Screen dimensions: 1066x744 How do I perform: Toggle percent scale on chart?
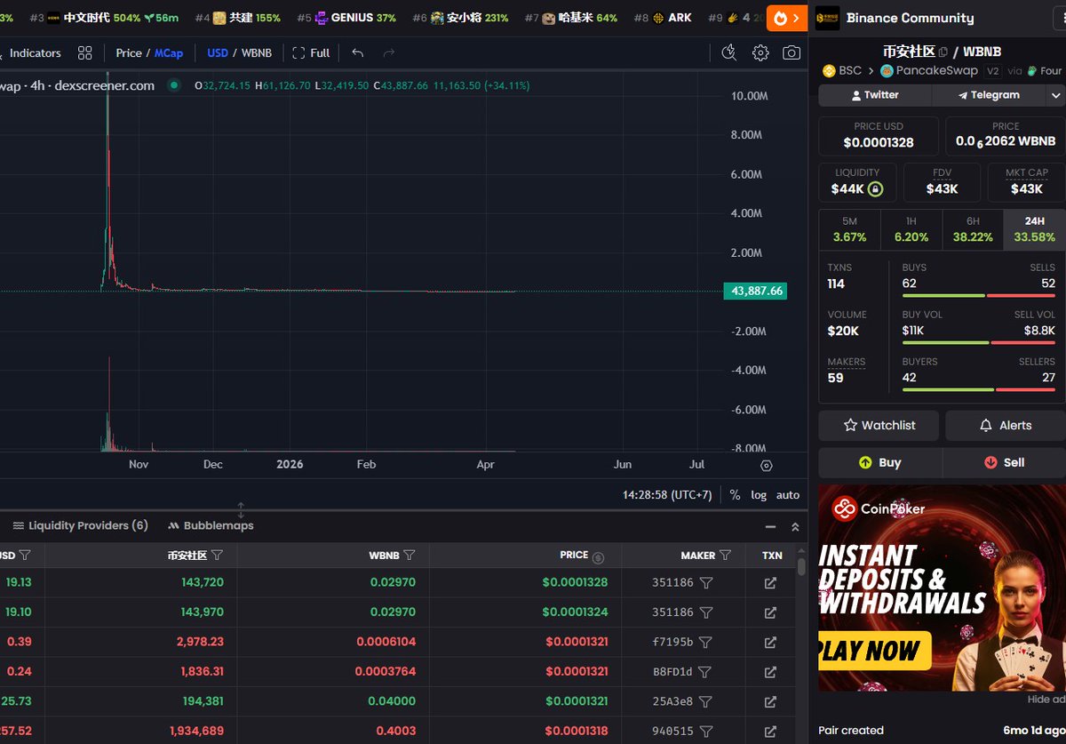pos(735,495)
